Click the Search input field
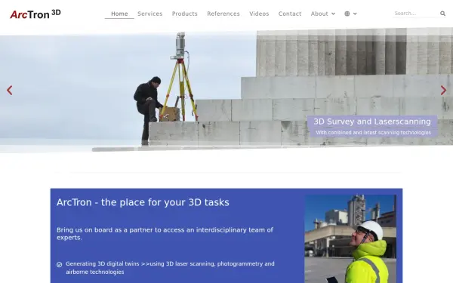The width and height of the screenshot is (453, 283). 416,14
